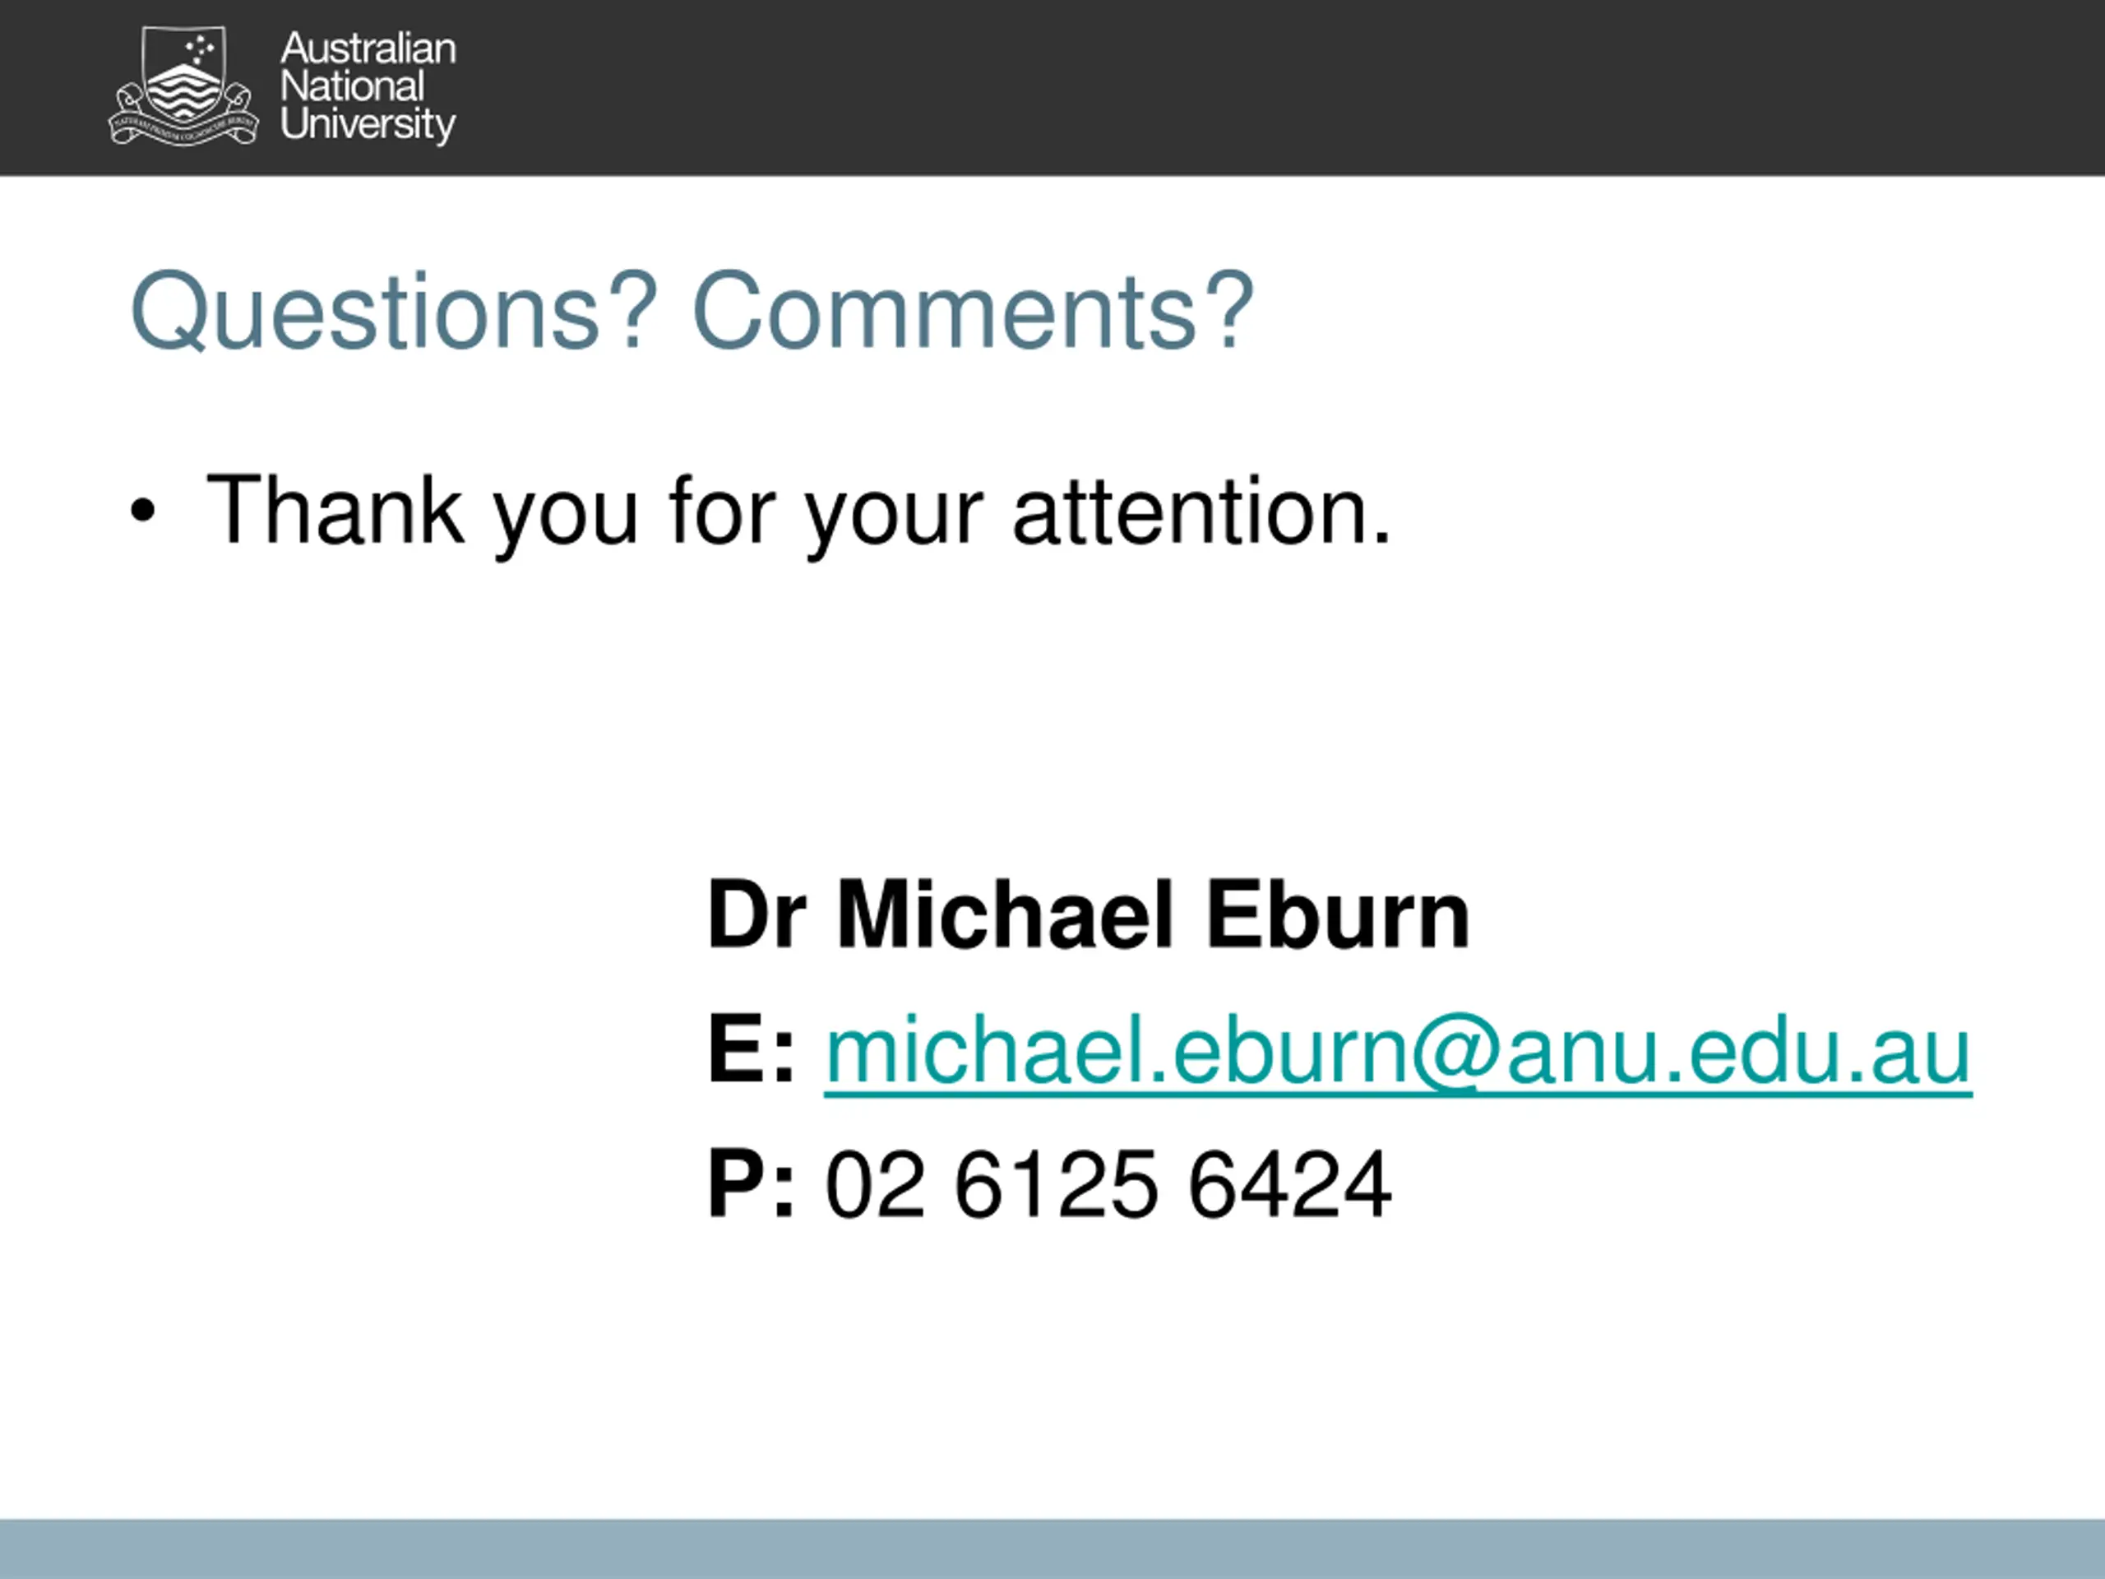Select the phone number 02 6125 6424
2105x1579 pixels.
click(x=1108, y=1185)
